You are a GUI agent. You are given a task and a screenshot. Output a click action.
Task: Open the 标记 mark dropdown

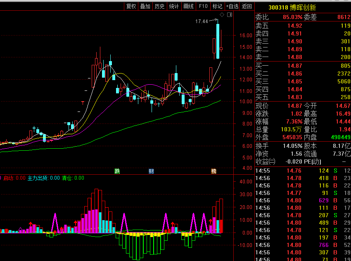[217, 6]
